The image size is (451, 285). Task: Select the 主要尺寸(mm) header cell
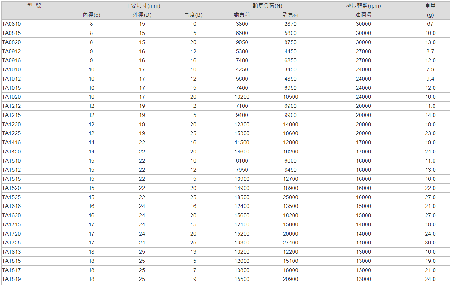pyautogui.click(x=143, y=6)
